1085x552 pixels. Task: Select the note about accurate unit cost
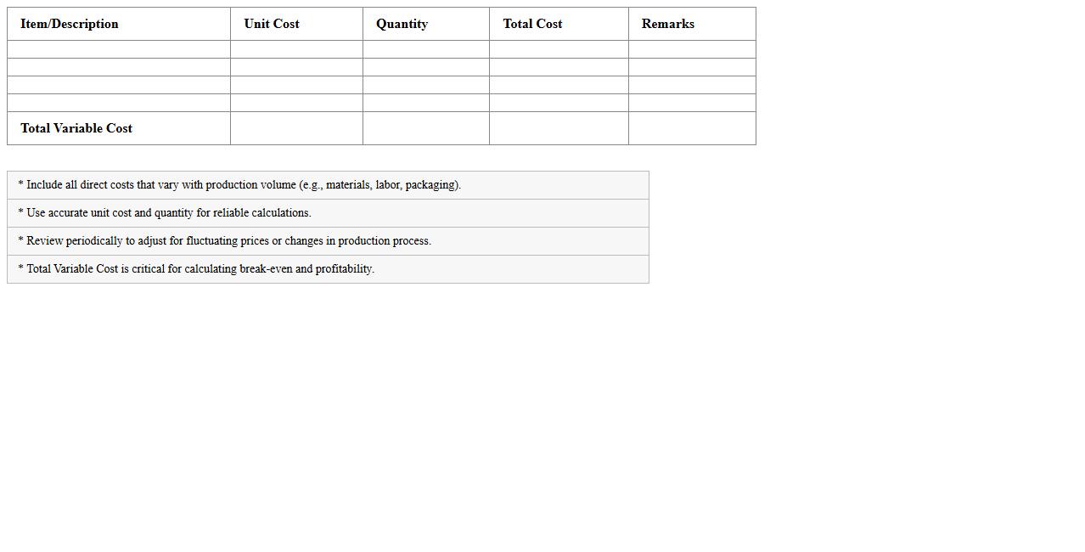point(165,213)
